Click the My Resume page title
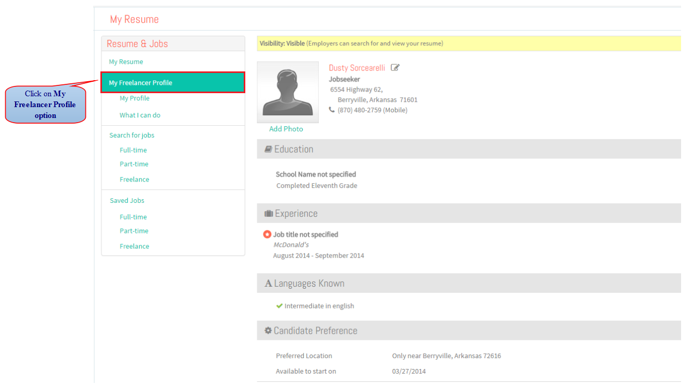 [135, 19]
